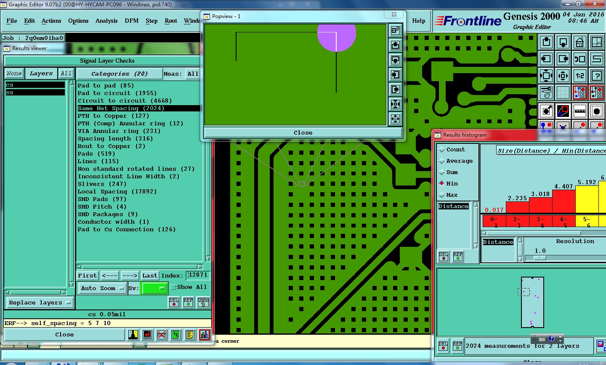The height and width of the screenshot is (365, 606).
Task: Click the green 1-2 page icon in Results viewer
Action: [x=176, y=335]
